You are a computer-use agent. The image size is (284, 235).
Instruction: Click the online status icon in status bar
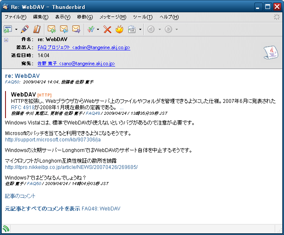point(6,229)
